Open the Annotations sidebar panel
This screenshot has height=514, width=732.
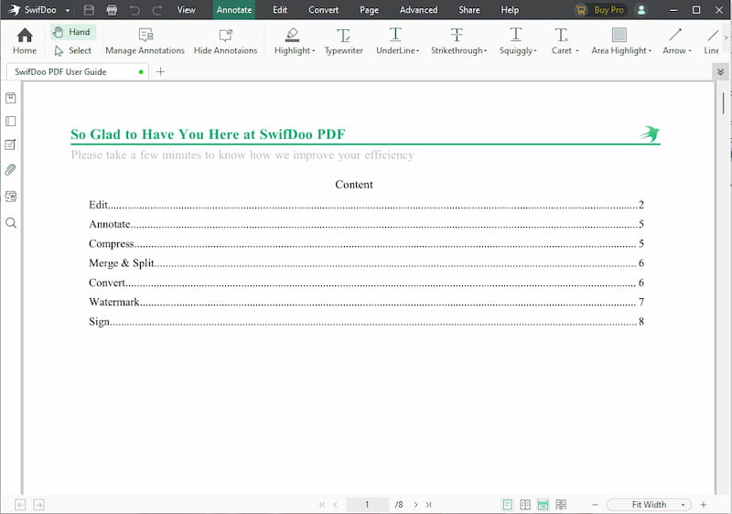click(11, 145)
